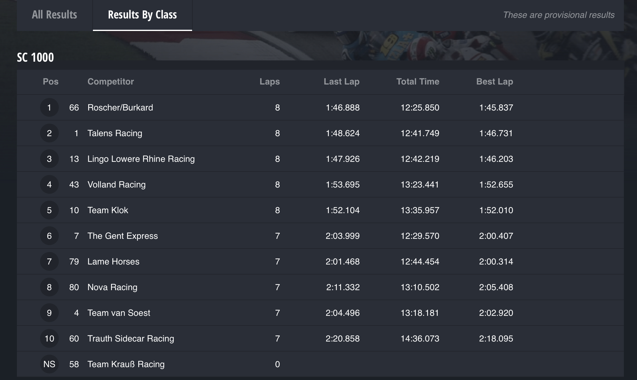Select the Results By Class tab

(142, 15)
